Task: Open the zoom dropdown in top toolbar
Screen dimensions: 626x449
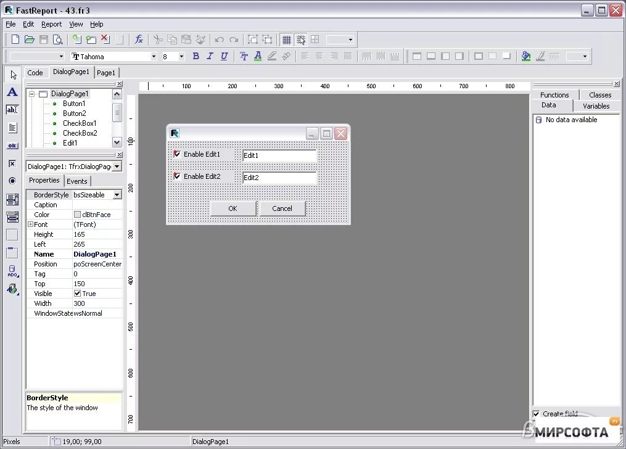Action: (350, 39)
